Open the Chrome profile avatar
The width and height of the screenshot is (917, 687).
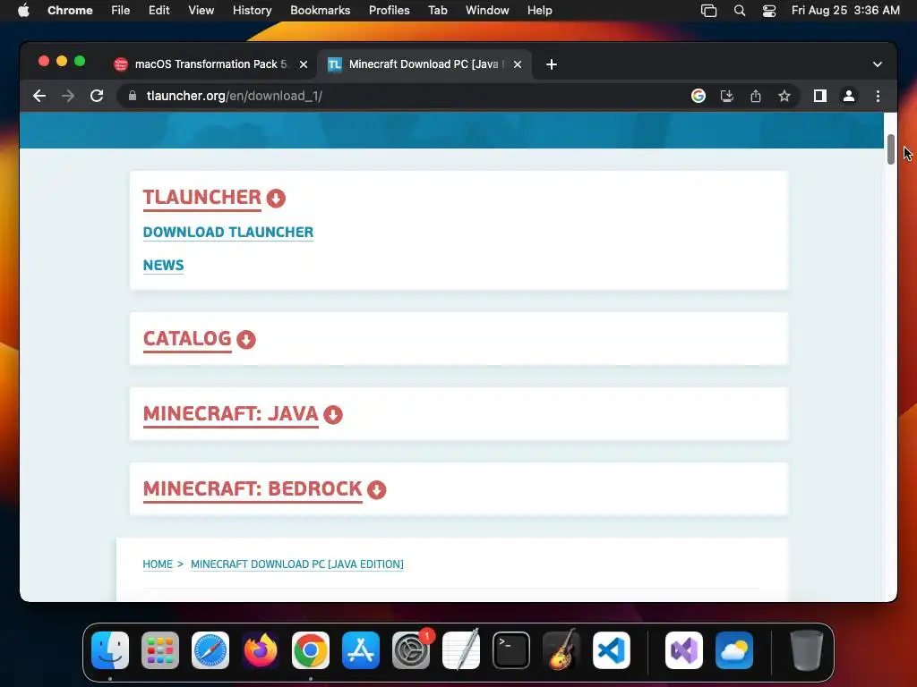849,96
